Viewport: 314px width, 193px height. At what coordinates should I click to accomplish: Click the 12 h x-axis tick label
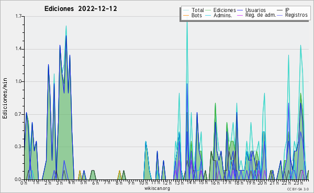click(x=167, y=183)
